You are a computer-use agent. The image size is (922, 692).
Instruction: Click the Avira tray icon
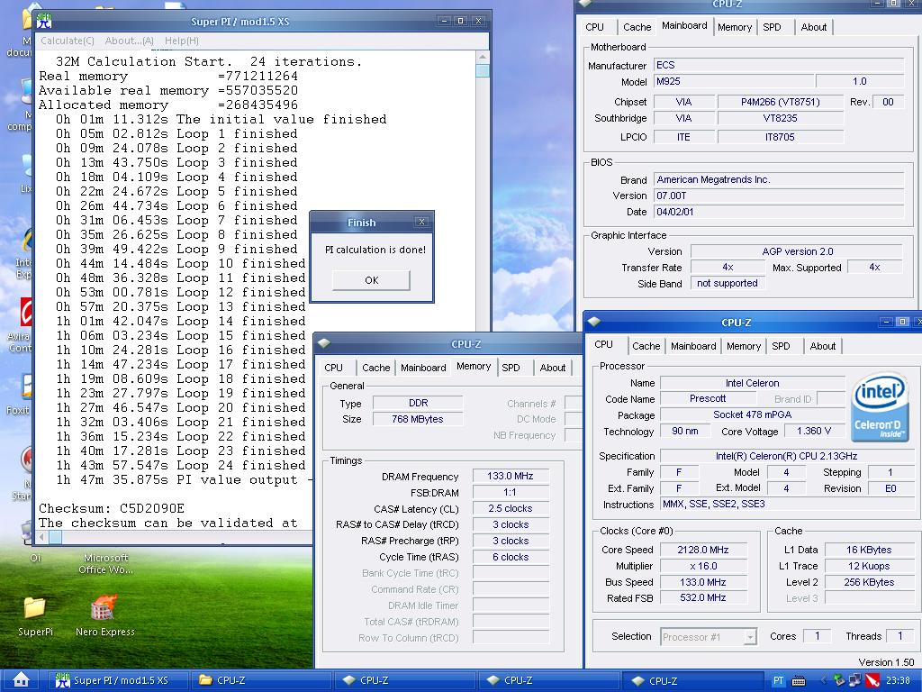pyautogui.click(x=872, y=681)
